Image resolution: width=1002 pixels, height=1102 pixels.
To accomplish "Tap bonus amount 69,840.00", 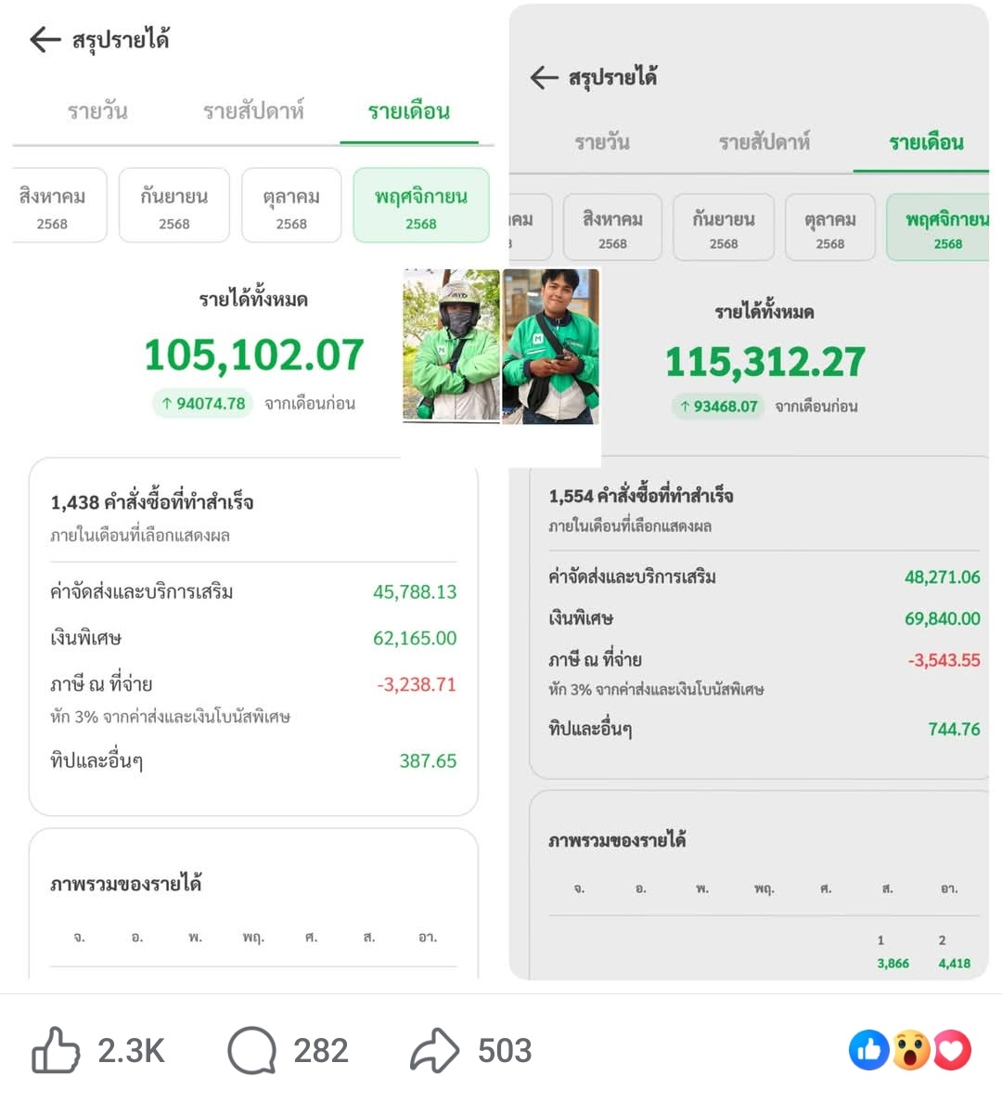I will tap(942, 618).
